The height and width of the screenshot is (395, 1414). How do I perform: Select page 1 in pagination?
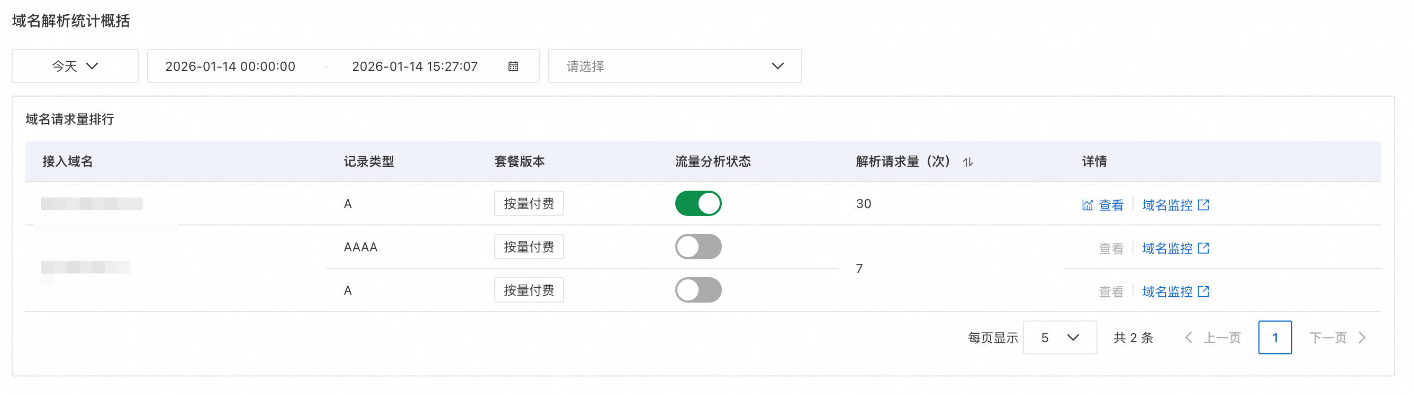pos(1275,337)
